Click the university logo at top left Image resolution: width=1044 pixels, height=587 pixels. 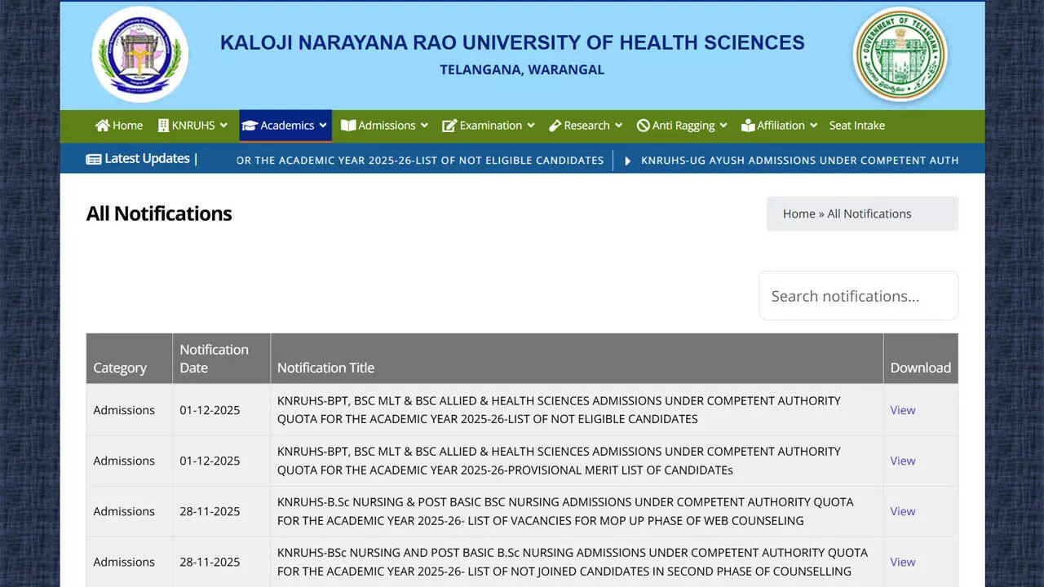(139, 55)
